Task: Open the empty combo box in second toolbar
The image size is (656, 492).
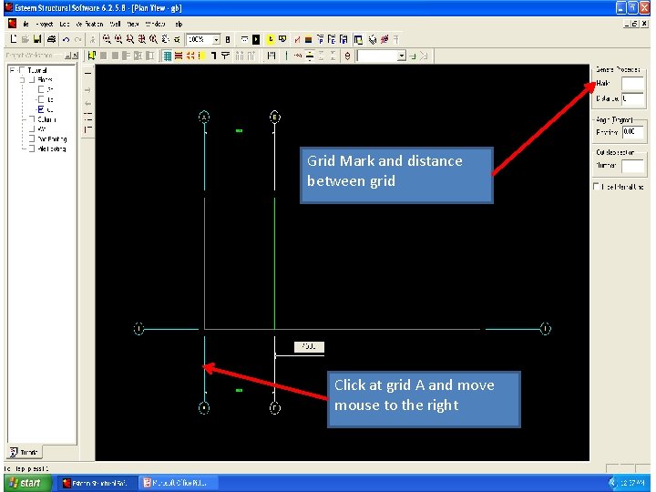Action: click(x=402, y=56)
